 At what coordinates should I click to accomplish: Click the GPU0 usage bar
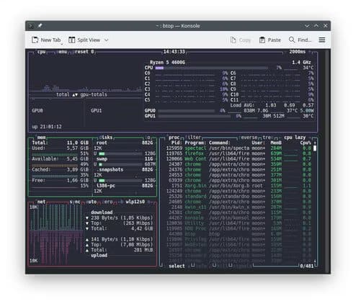[187, 111]
